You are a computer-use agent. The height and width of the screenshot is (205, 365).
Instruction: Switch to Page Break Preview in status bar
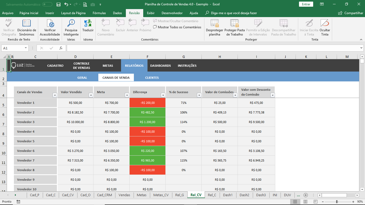click(x=316, y=202)
